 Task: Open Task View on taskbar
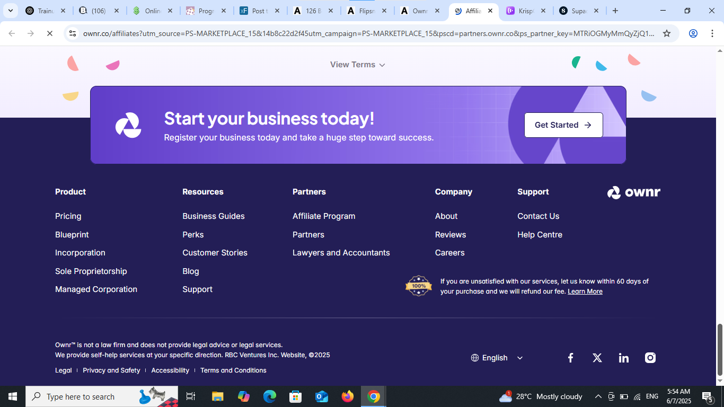point(191,396)
